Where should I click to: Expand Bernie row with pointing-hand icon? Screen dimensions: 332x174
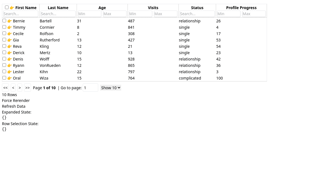[x=9, y=21]
